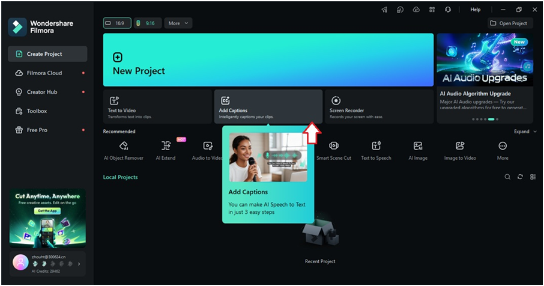Image resolution: width=544 pixels, height=286 pixels.
Task: Click the Get the App banner button
Action: point(47,211)
